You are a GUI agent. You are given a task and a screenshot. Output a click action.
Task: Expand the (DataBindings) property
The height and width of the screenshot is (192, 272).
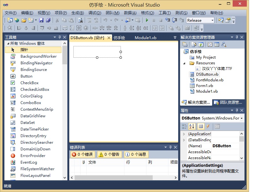pyautogui.click(x=184, y=140)
